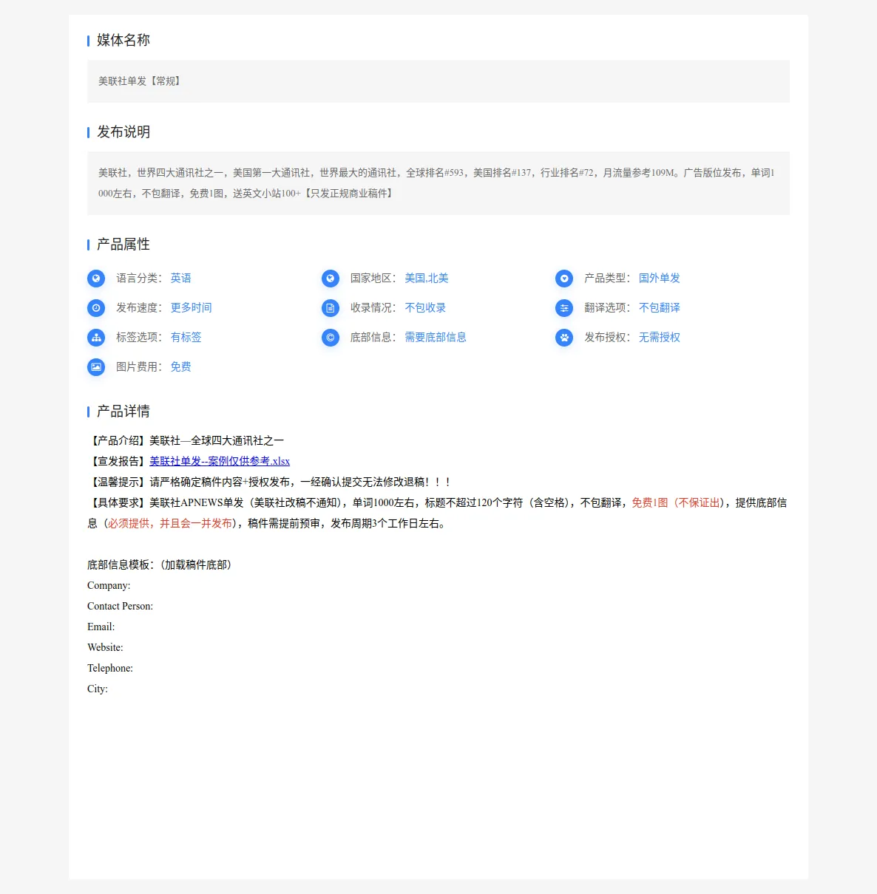Screen dimensions: 877x894
Task: Click the 美国.北美 region value
Action: tap(427, 279)
